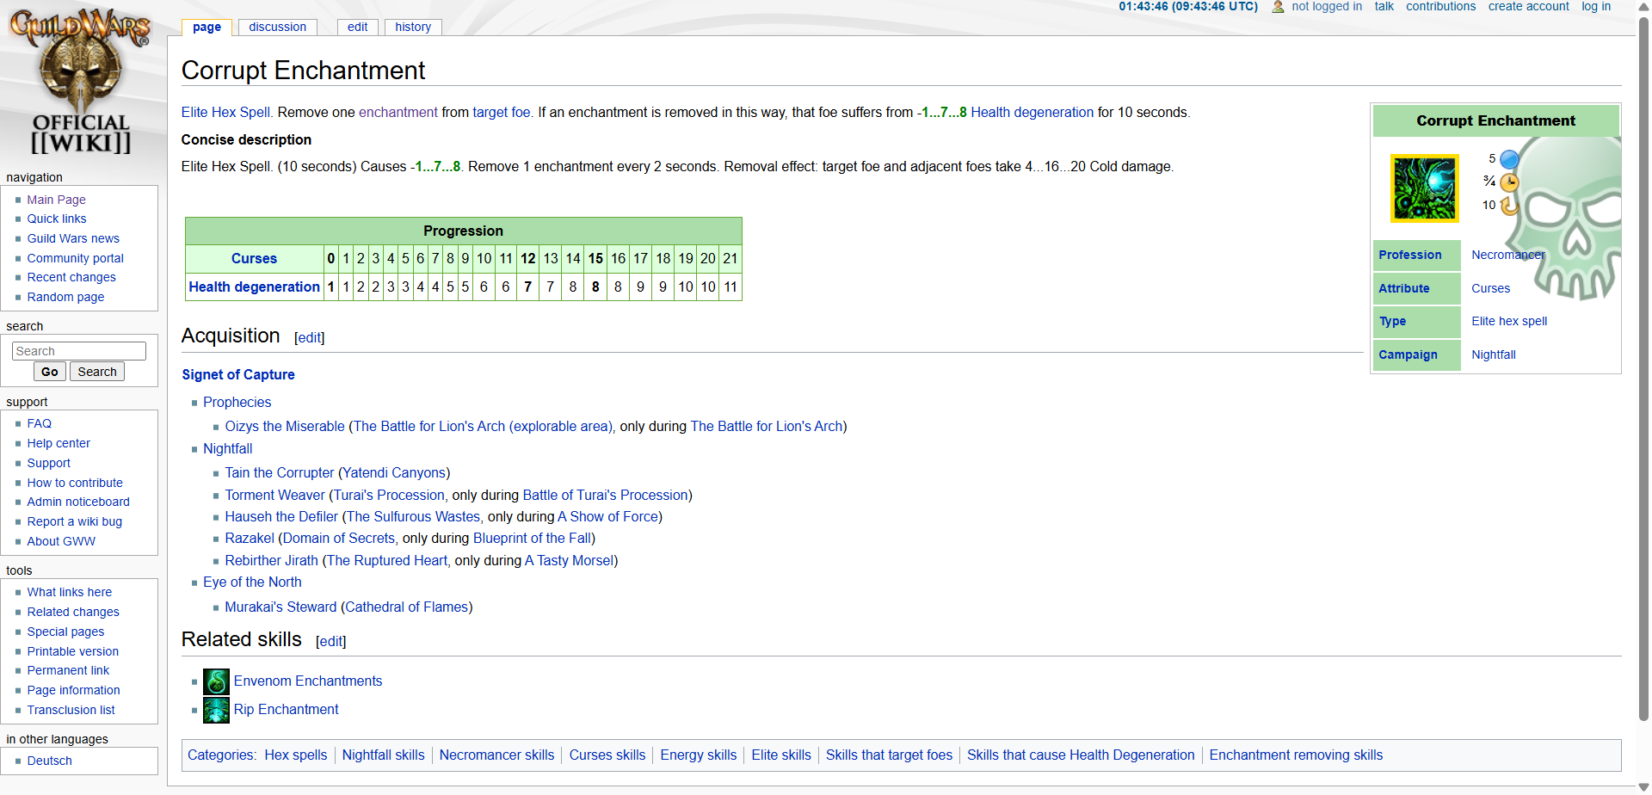Click the Elite link in description
The height and width of the screenshot is (795, 1652).
[x=194, y=112]
